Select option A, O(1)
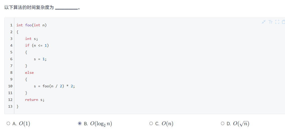 pyautogui.click(x=8, y=124)
